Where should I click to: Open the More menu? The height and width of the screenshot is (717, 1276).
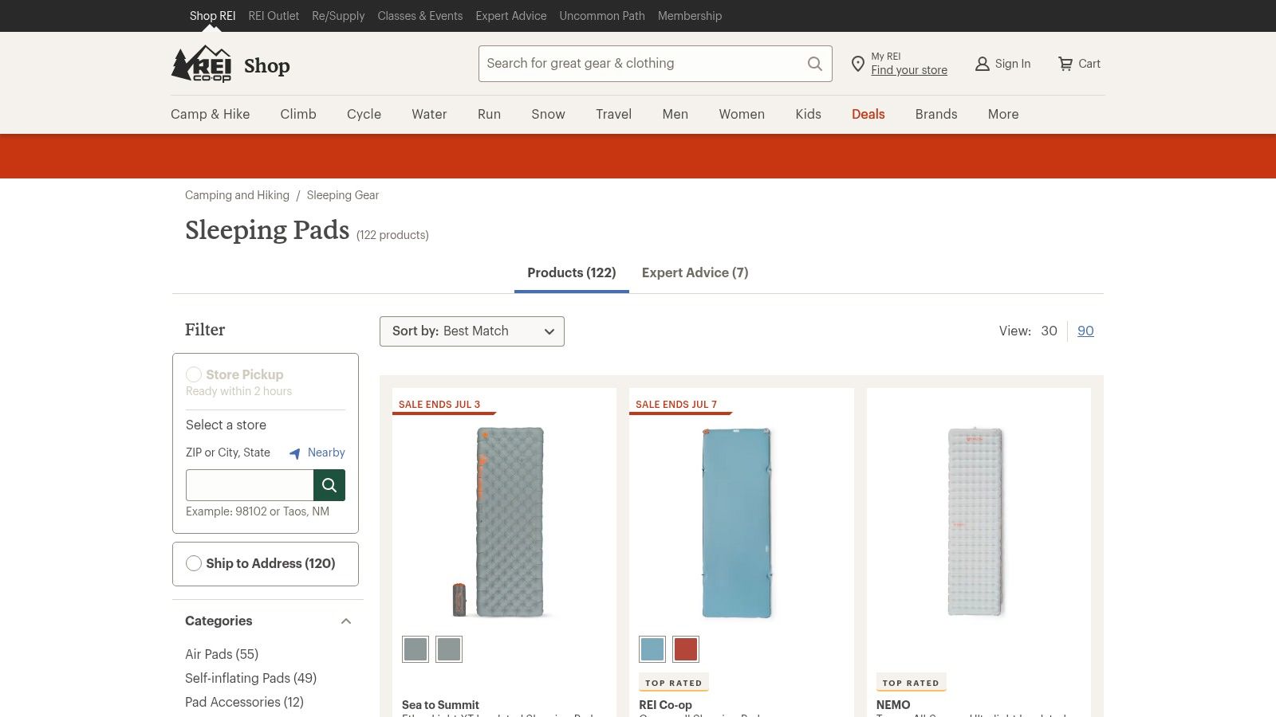pos(1003,114)
